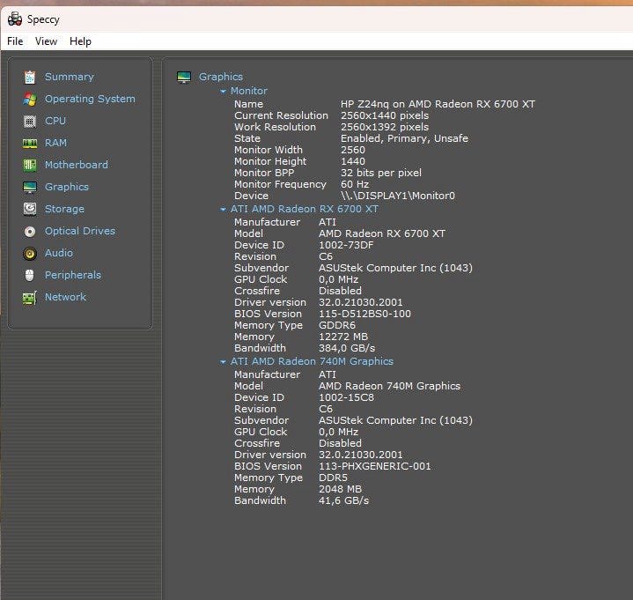This screenshot has width=633, height=600.
Task: Collapse the ATI AMD Radeon RX 6700 XT section
Action: [x=224, y=210]
